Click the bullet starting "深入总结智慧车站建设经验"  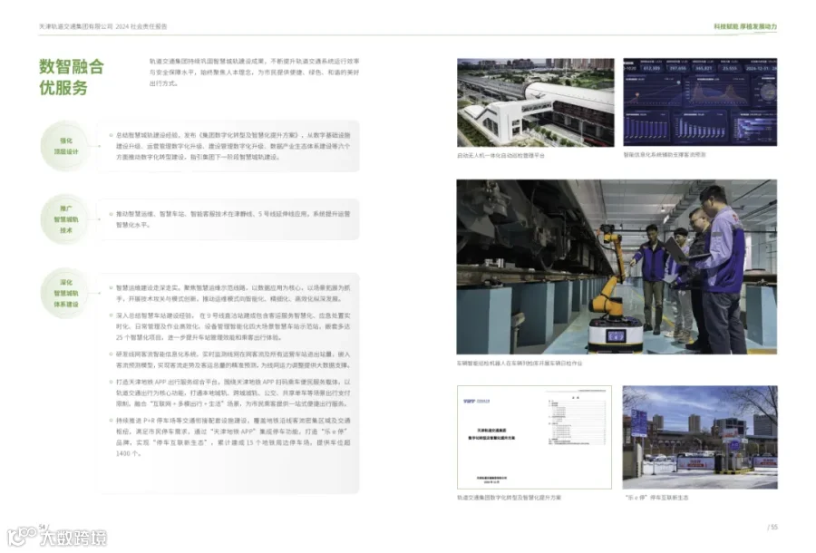click(233, 326)
